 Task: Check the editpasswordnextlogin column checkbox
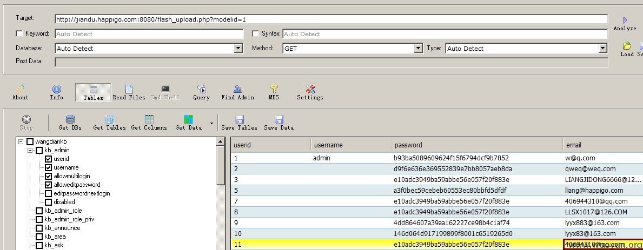click(x=48, y=193)
